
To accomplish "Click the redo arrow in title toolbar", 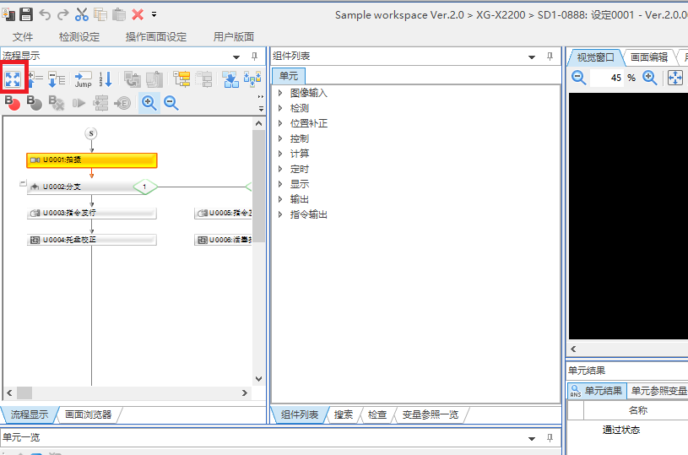I will [63, 14].
